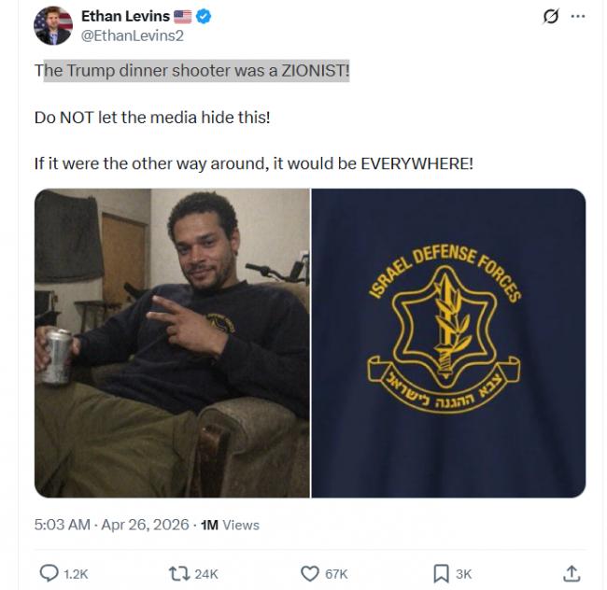Screen dimensions: 607x590
Task: Open the Grok explain-post icon
Action: click(x=551, y=16)
